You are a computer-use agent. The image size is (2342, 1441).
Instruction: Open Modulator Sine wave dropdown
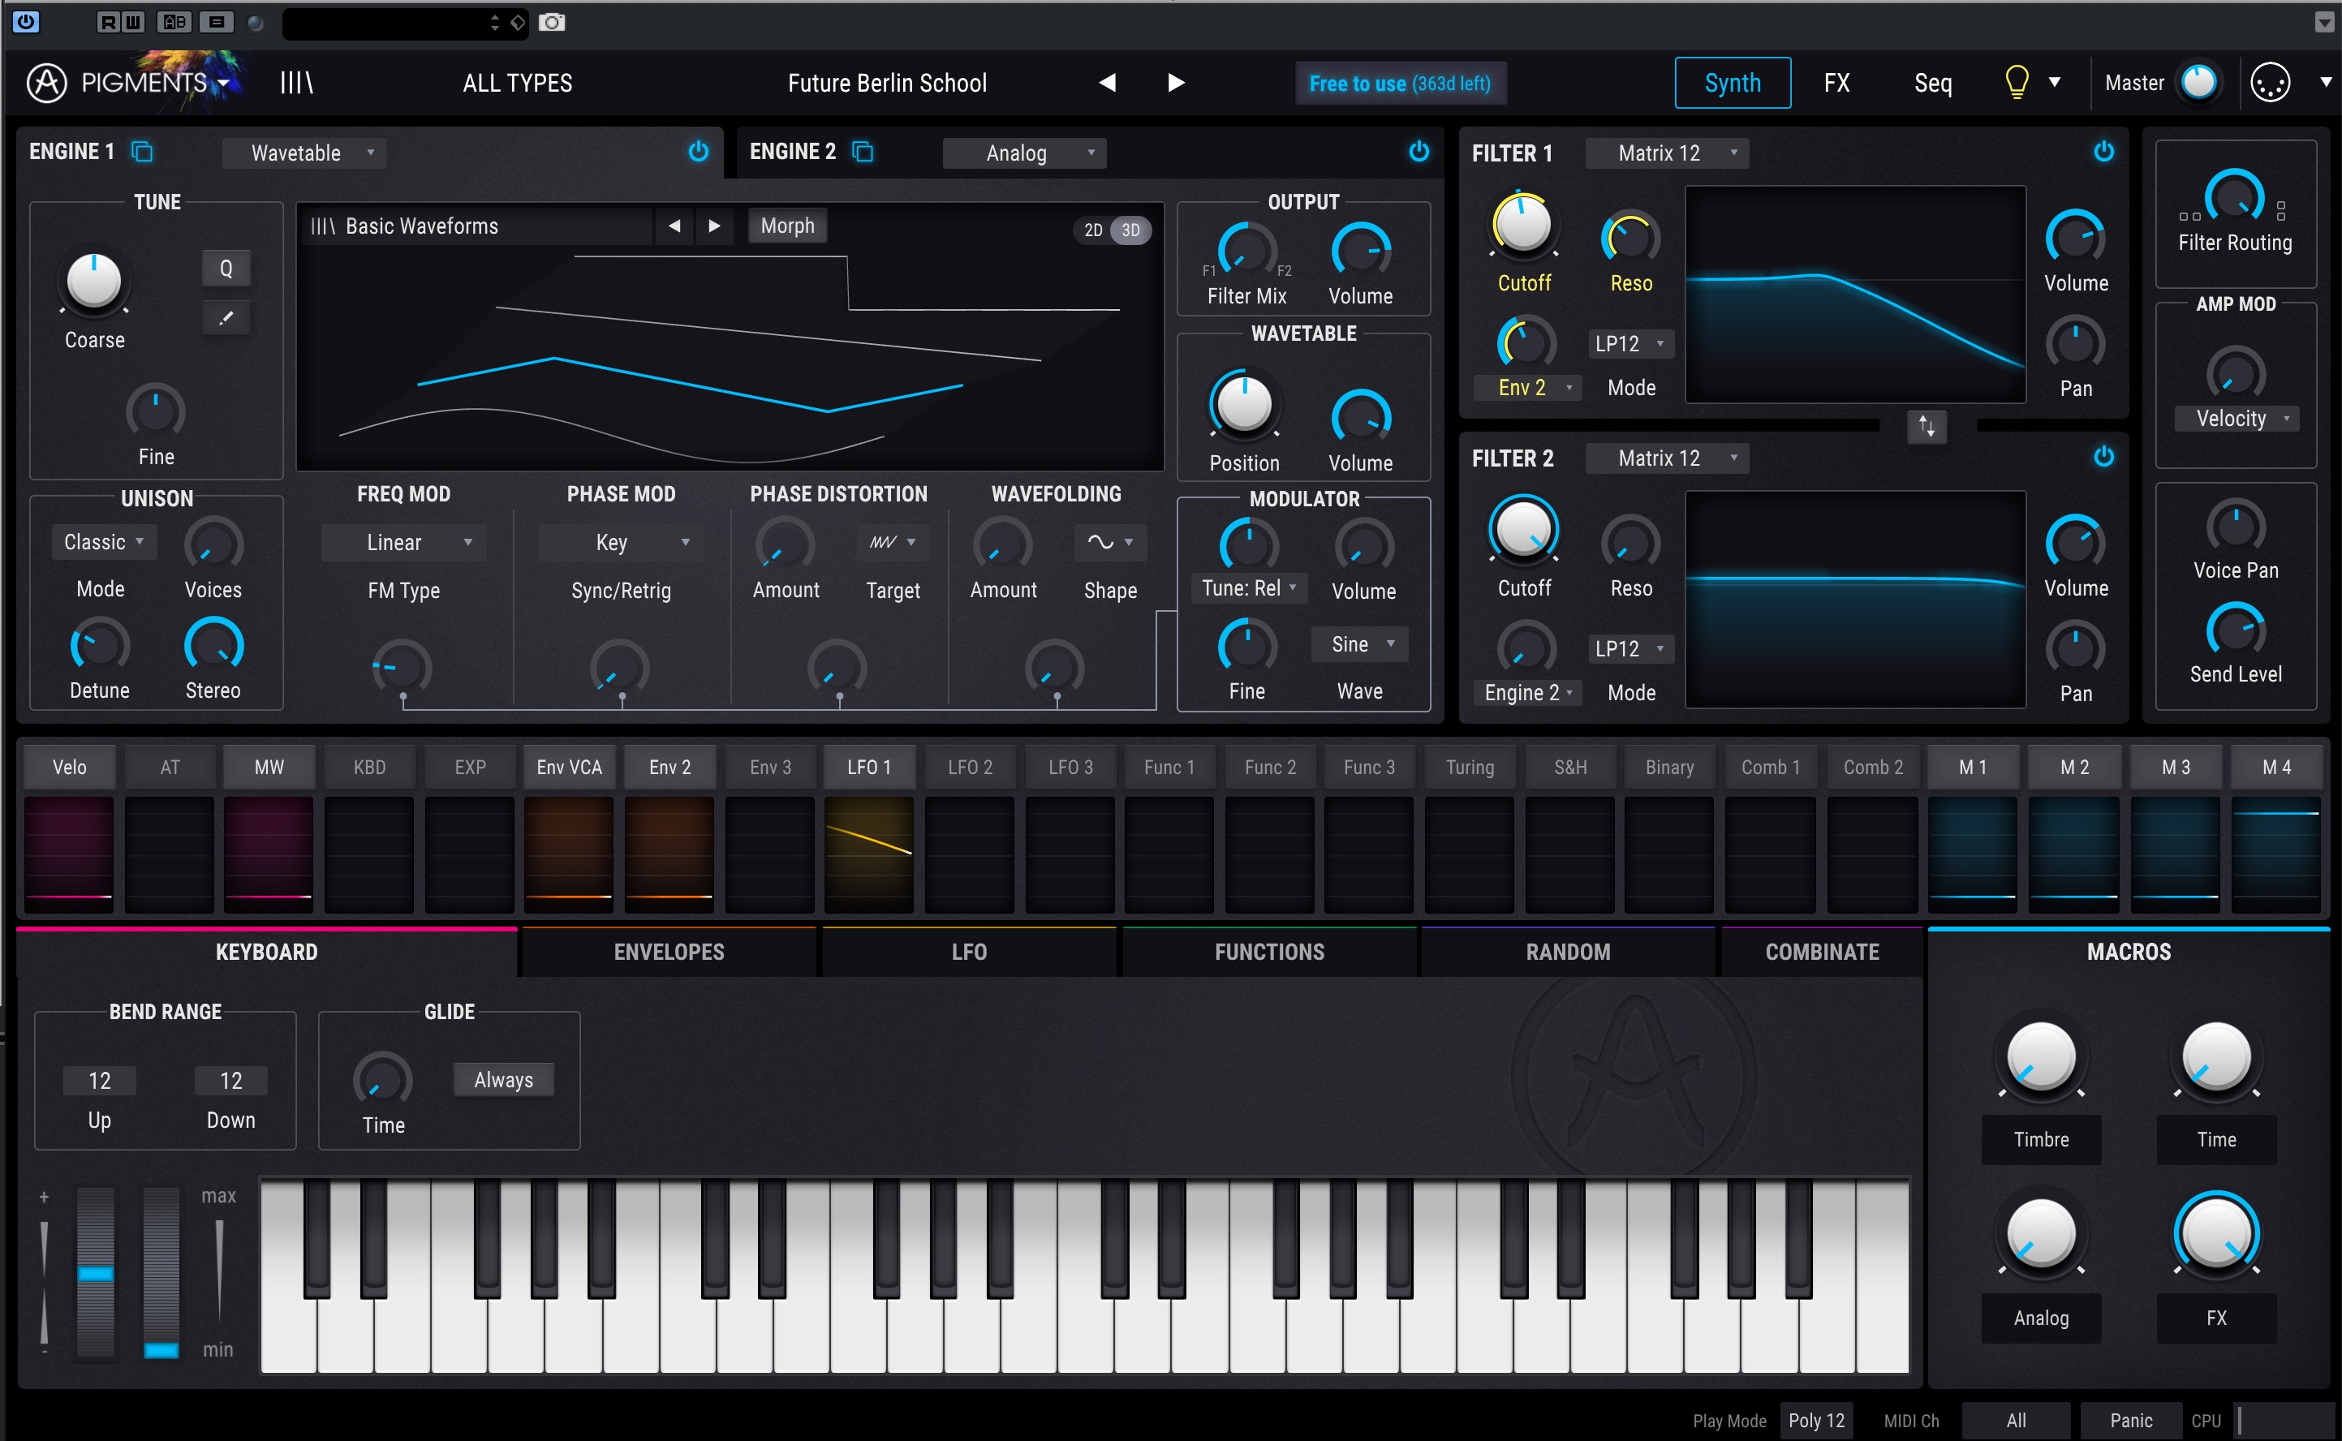1359,644
